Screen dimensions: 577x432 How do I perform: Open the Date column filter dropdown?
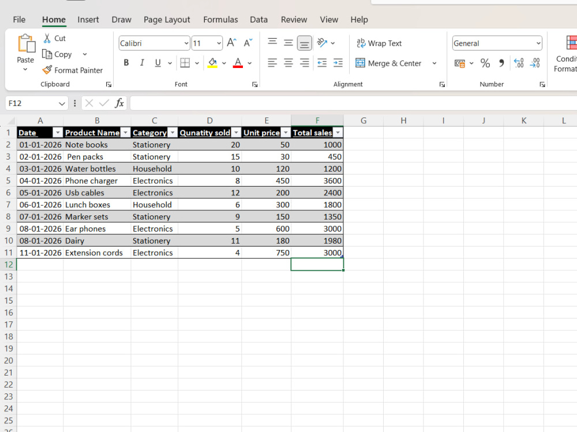click(x=58, y=132)
